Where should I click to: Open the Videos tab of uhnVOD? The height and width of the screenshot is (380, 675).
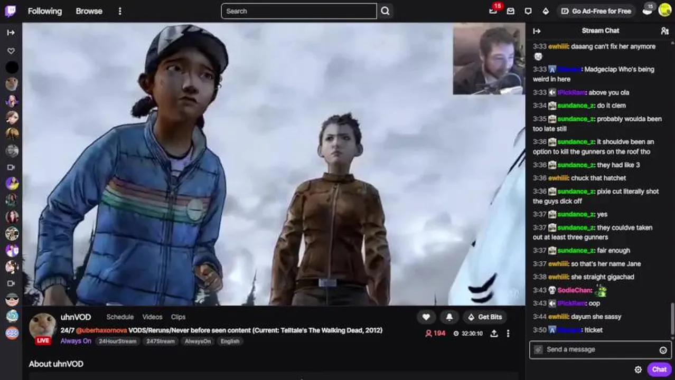pos(152,317)
